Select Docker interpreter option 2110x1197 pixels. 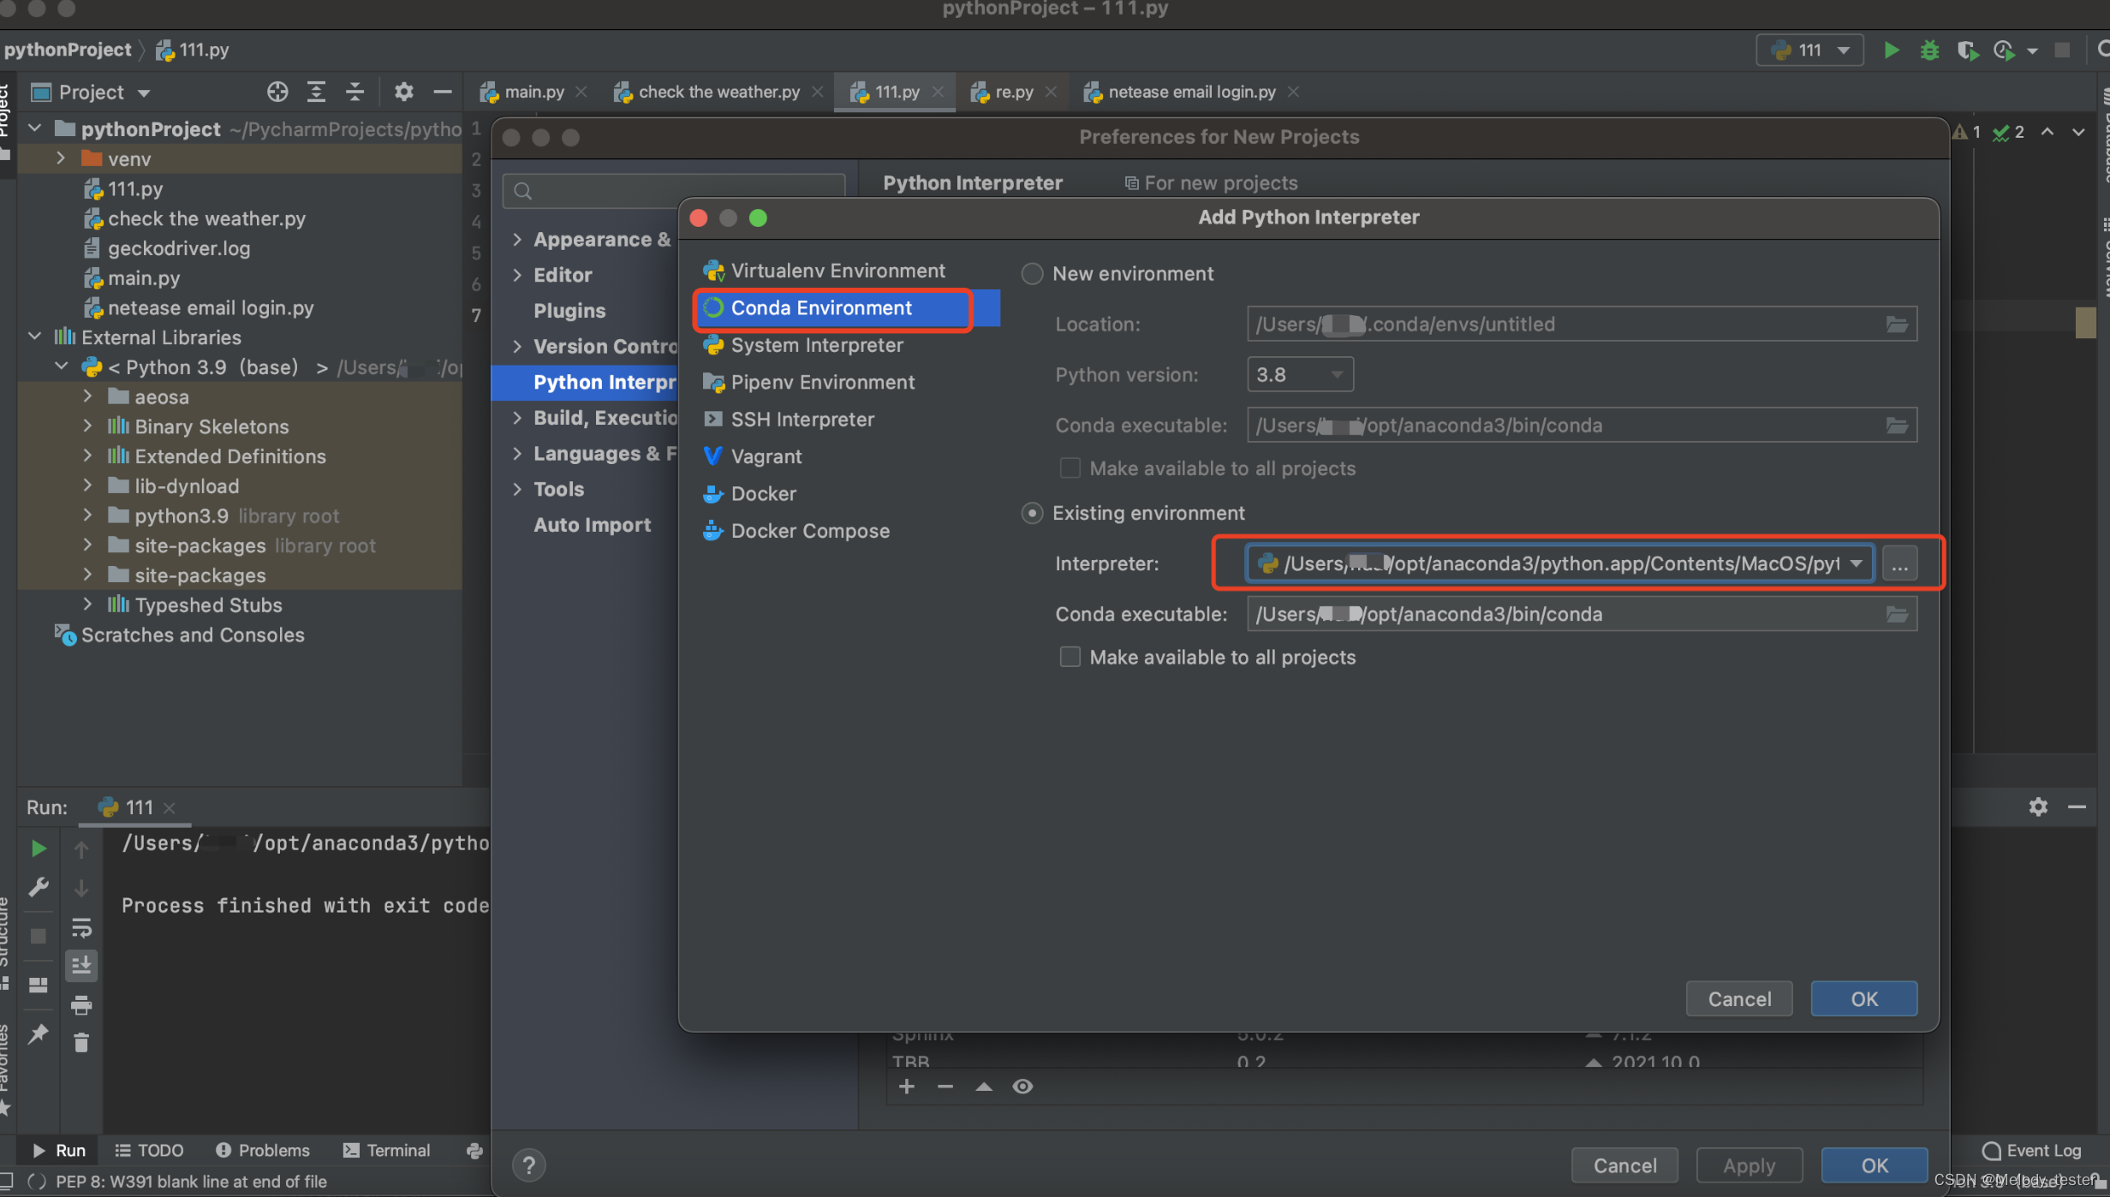[x=764, y=492]
